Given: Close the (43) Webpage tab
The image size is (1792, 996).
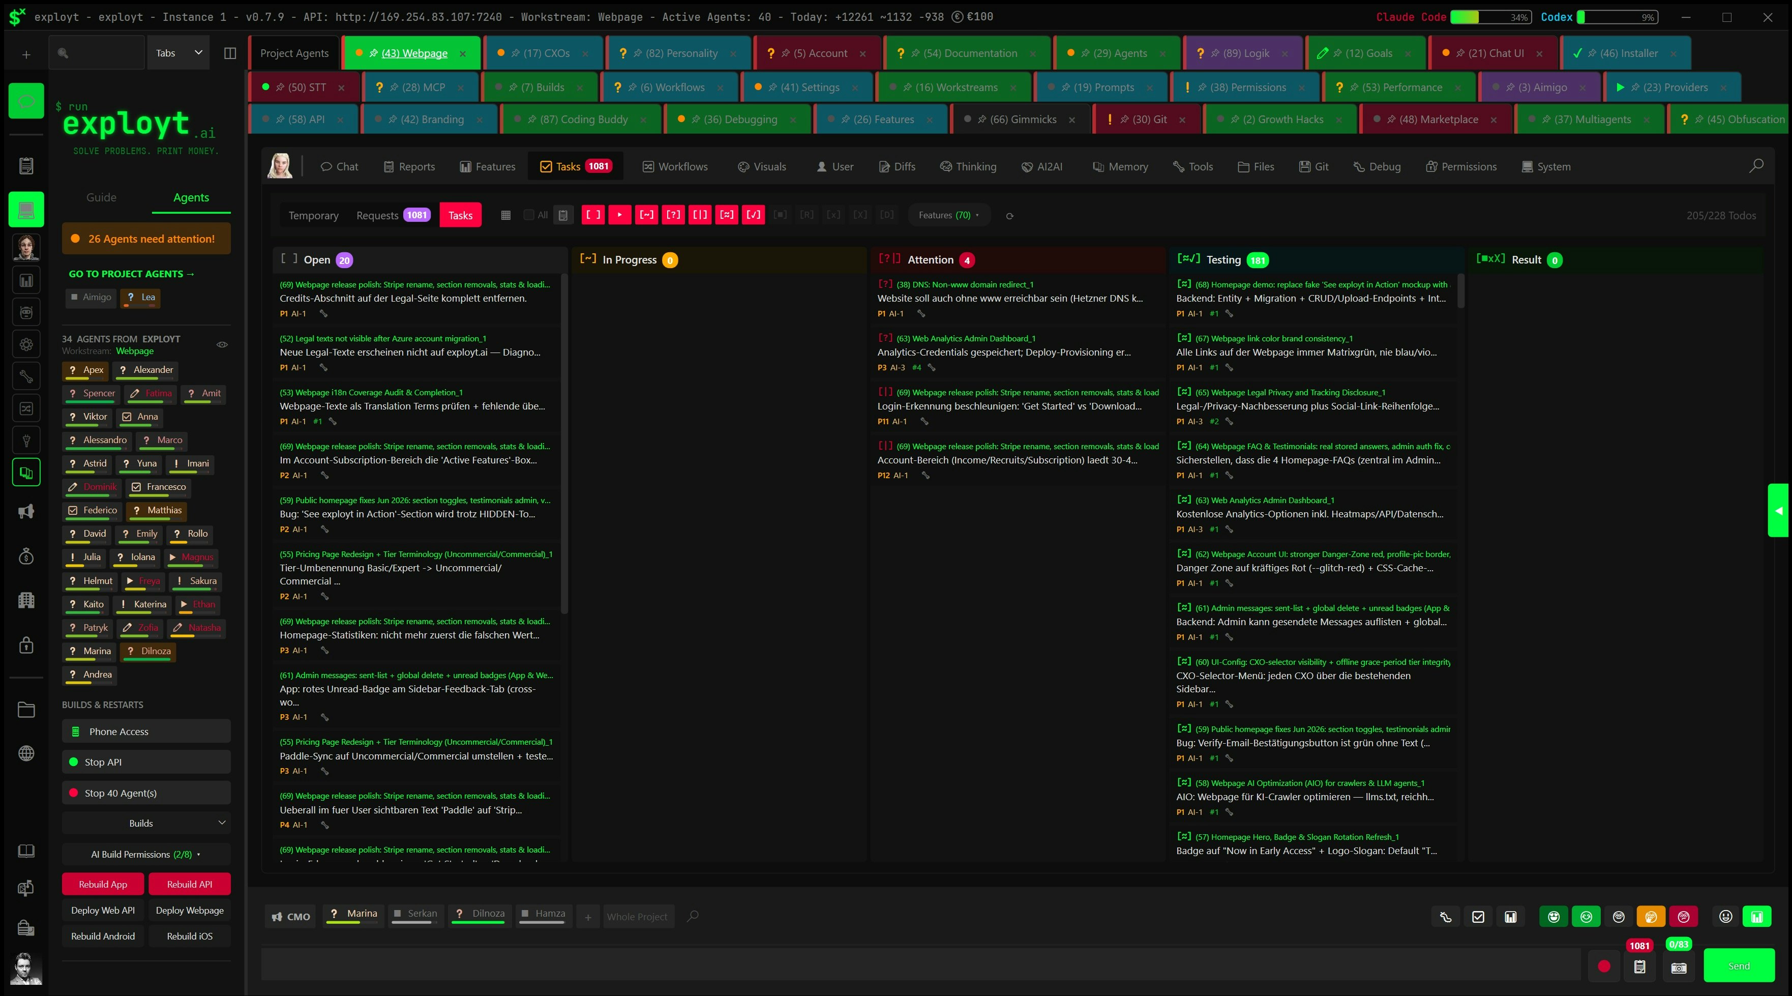Looking at the screenshot, I should point(463,53).
